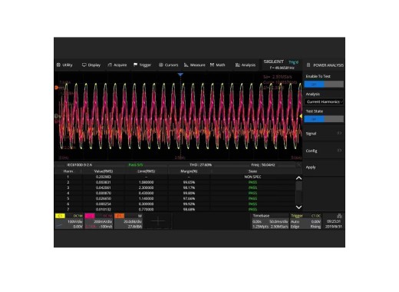Open the Current Harmonics analysis dropdown
The height and width of the screenshot is (292, 399).
324,101
